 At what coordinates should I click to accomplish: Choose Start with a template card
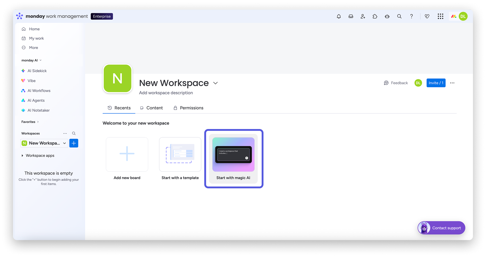[180, 159]
